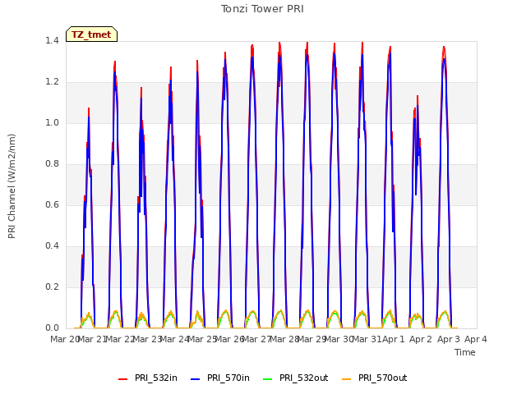Click the Mar 28 x-axis tick label
This screenshot has width=526, height=394.
coord(284,339)
